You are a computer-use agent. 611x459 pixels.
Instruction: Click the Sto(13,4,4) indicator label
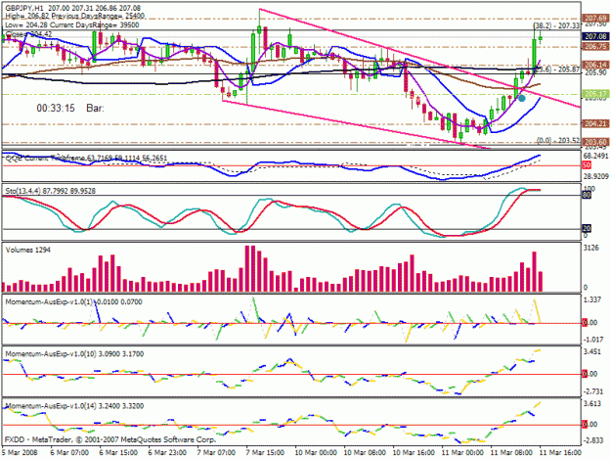pos(51,191)
